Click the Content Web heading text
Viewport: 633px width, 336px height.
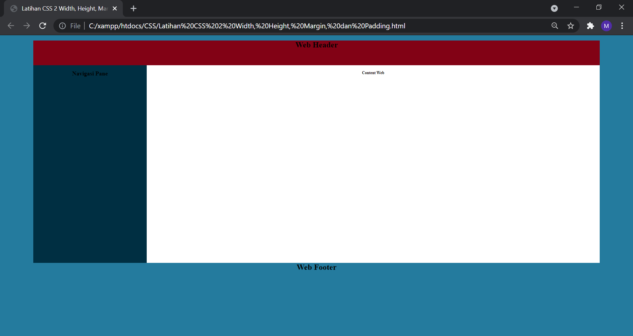(373, 73)
